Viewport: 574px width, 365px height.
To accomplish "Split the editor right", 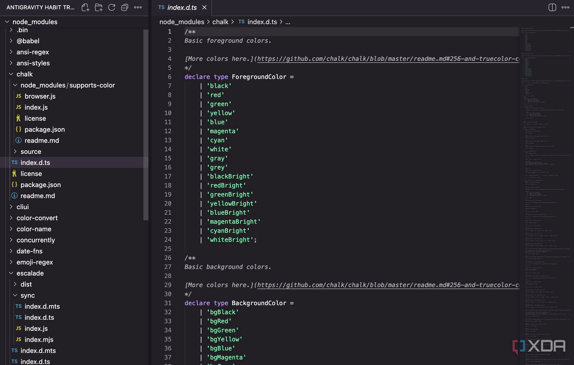I will (552, 7).
